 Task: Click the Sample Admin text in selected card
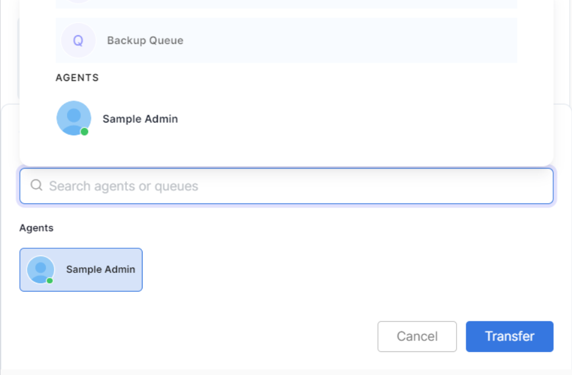coord(100,269)
